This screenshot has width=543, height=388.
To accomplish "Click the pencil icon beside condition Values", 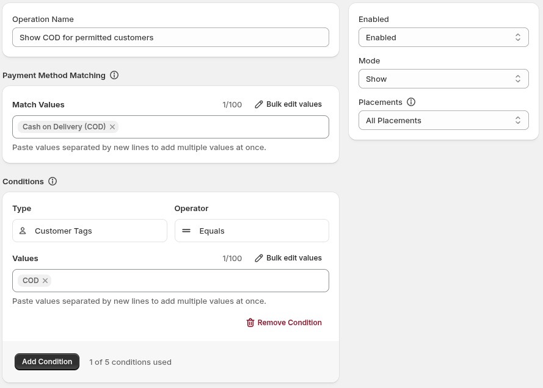I will [259, 258].
